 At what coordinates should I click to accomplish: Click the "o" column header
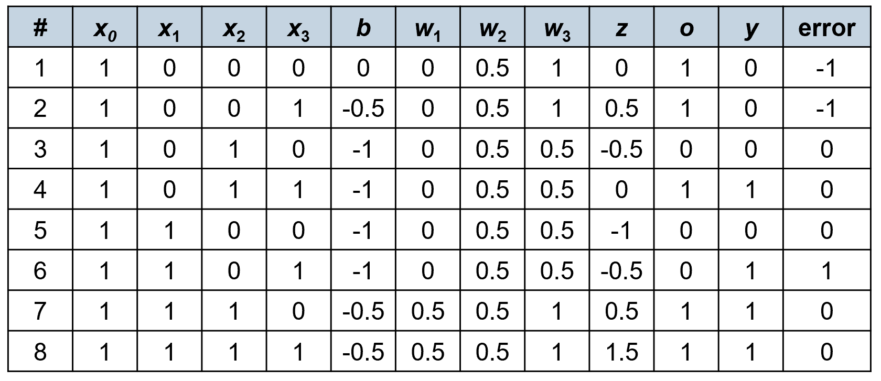(686, 27)
